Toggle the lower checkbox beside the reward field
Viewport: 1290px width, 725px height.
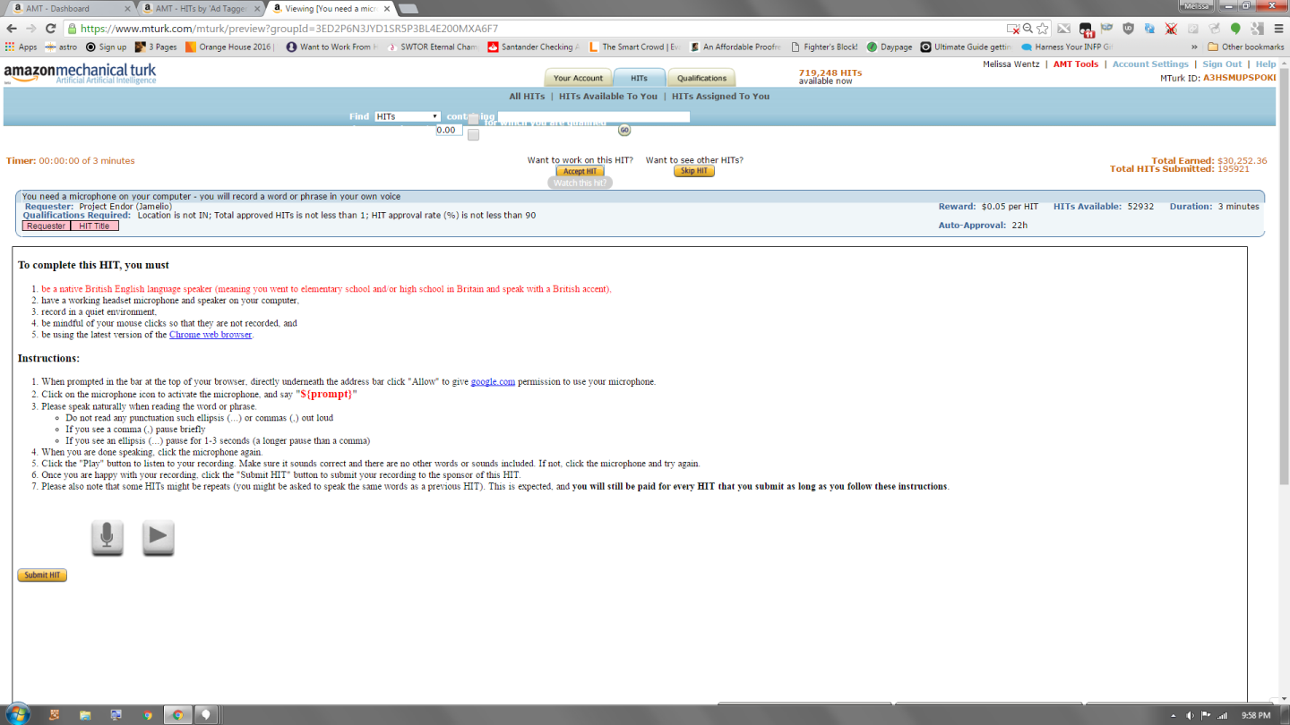click(473, 135)
